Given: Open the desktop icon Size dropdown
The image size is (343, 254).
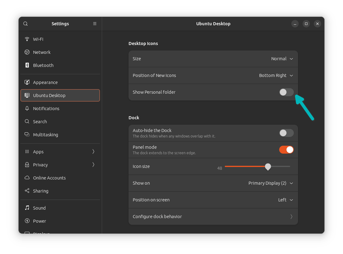Looking at the screenshot, I should (x=282, y=59).
